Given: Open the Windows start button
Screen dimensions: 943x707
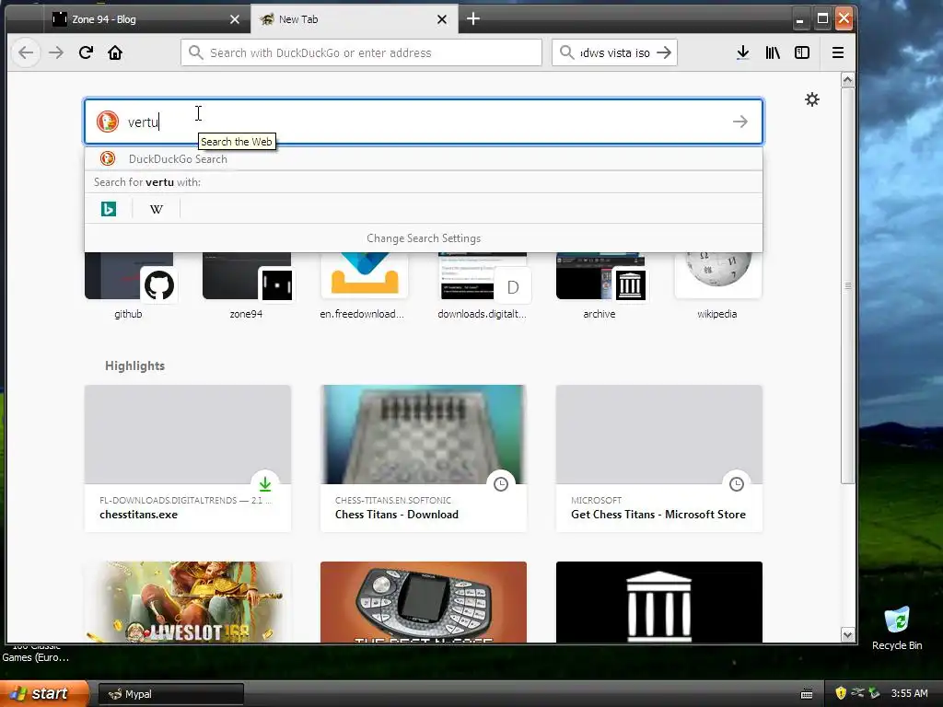Looking at the screenshot, I should coord(42,694).
